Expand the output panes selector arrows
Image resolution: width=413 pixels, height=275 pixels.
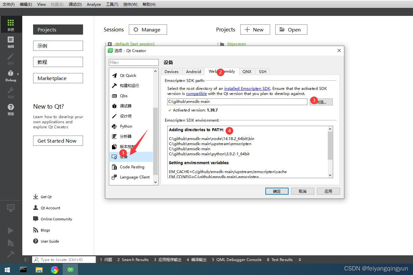point(300,260)
